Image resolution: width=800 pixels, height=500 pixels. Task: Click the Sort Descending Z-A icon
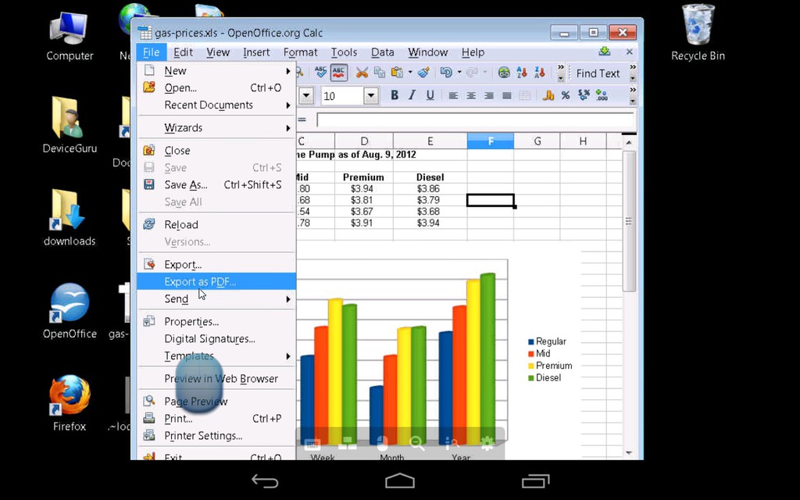pos(539,73)
